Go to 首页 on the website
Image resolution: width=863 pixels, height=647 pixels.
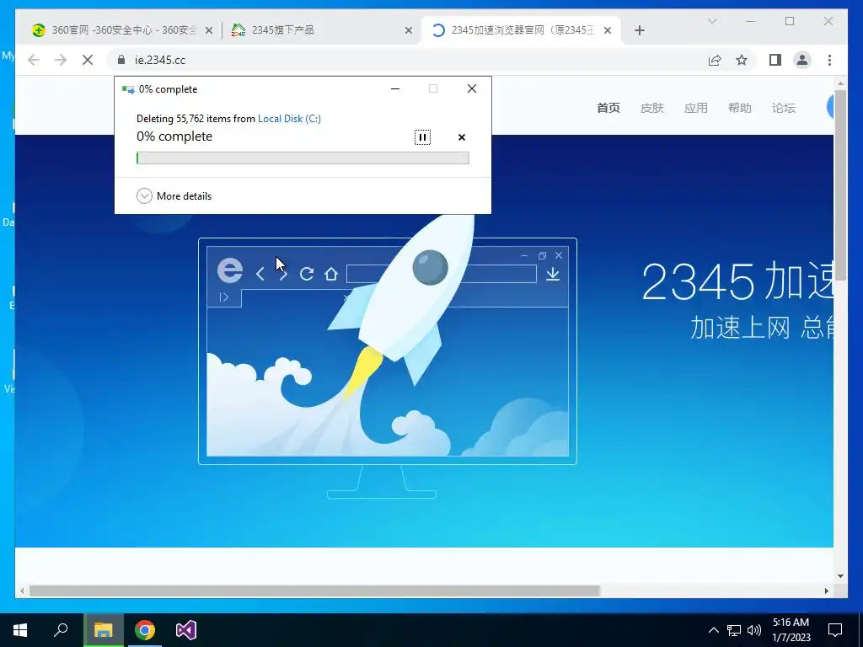click(x=608, y=108)
